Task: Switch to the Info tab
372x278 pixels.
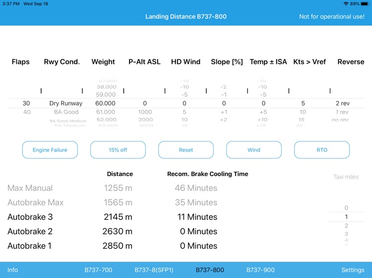Action: pyautogui.click(x=12, y=270)
